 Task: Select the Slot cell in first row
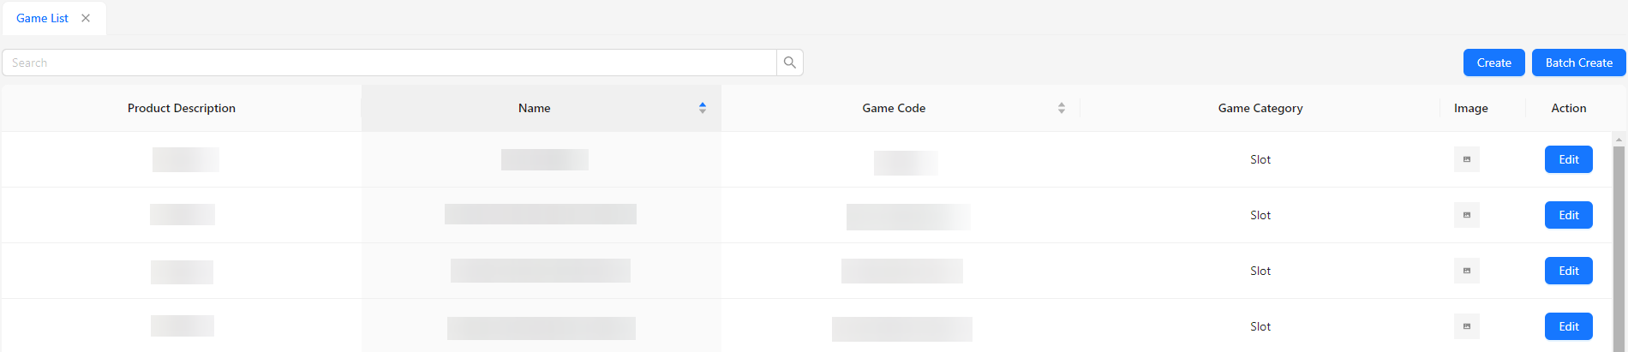coord(1260,159)
